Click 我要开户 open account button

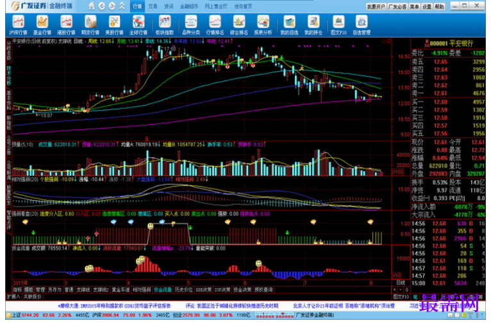[x=376, y=6]
